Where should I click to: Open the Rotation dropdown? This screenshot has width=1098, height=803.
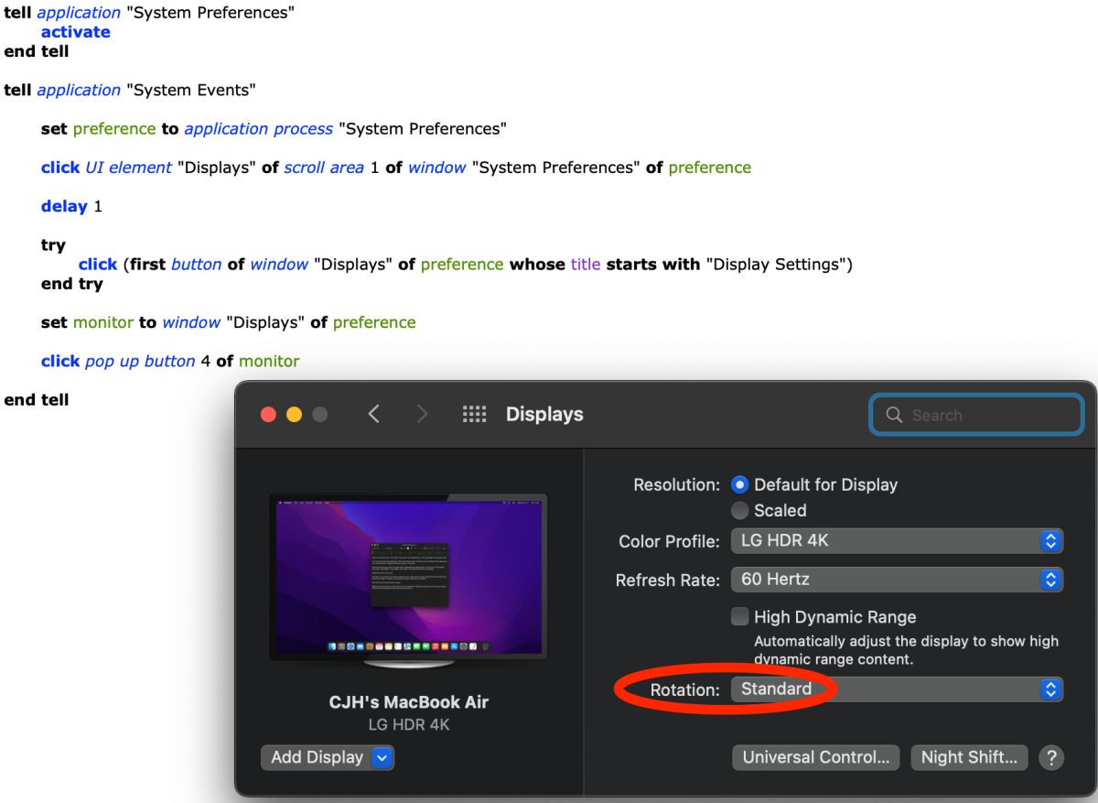click(897, 689)
